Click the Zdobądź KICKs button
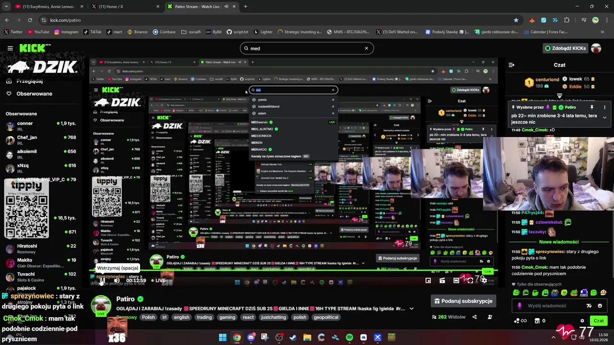This screenshot has width=614, height=345. [565, 48]
